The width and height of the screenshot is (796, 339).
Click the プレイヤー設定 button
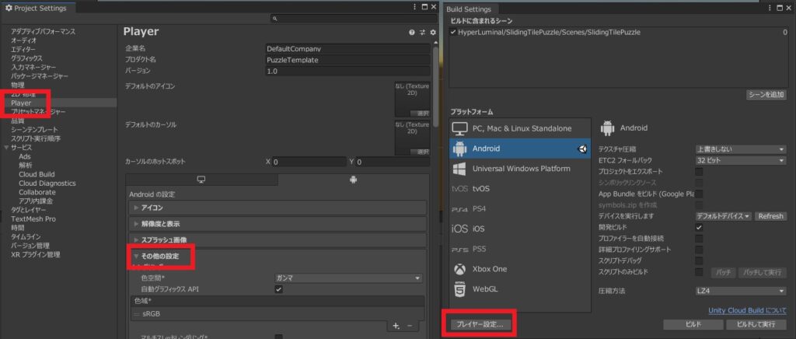(480, 323)
